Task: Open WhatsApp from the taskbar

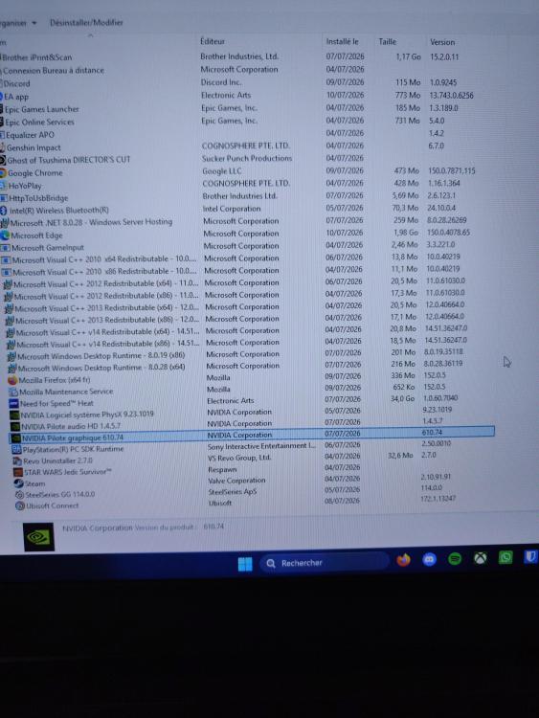Action: click(505, 557)
